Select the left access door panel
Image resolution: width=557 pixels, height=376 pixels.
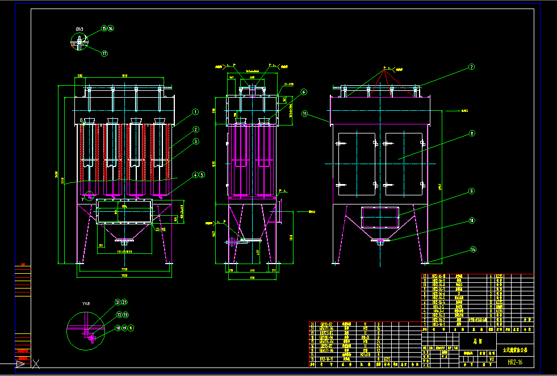[x=357, y=164]
